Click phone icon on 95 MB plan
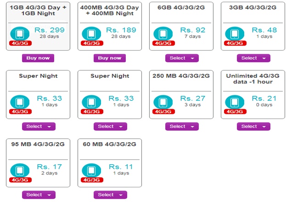Image resolution: width=303 pixels, height=202 pixels. [x=20, y=170]
